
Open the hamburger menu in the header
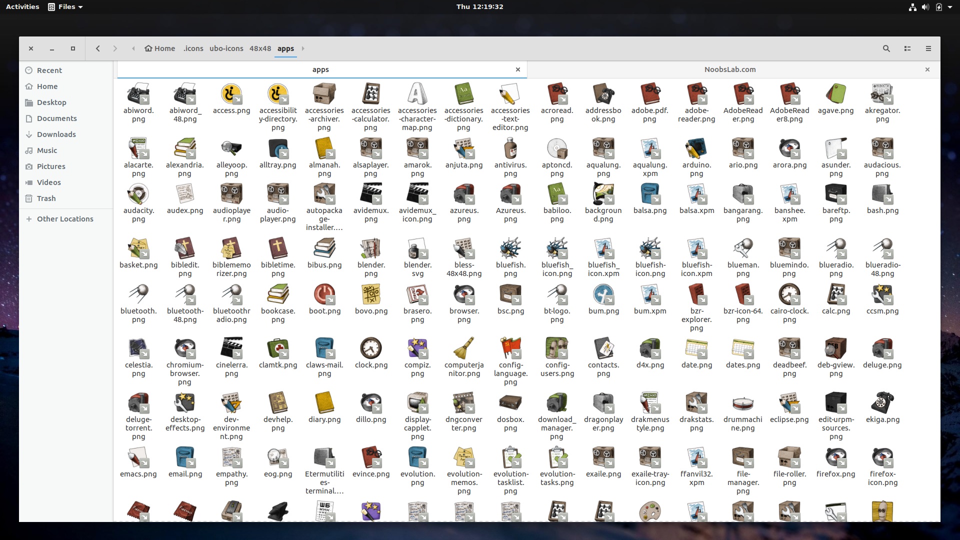[x=928, y=48]
